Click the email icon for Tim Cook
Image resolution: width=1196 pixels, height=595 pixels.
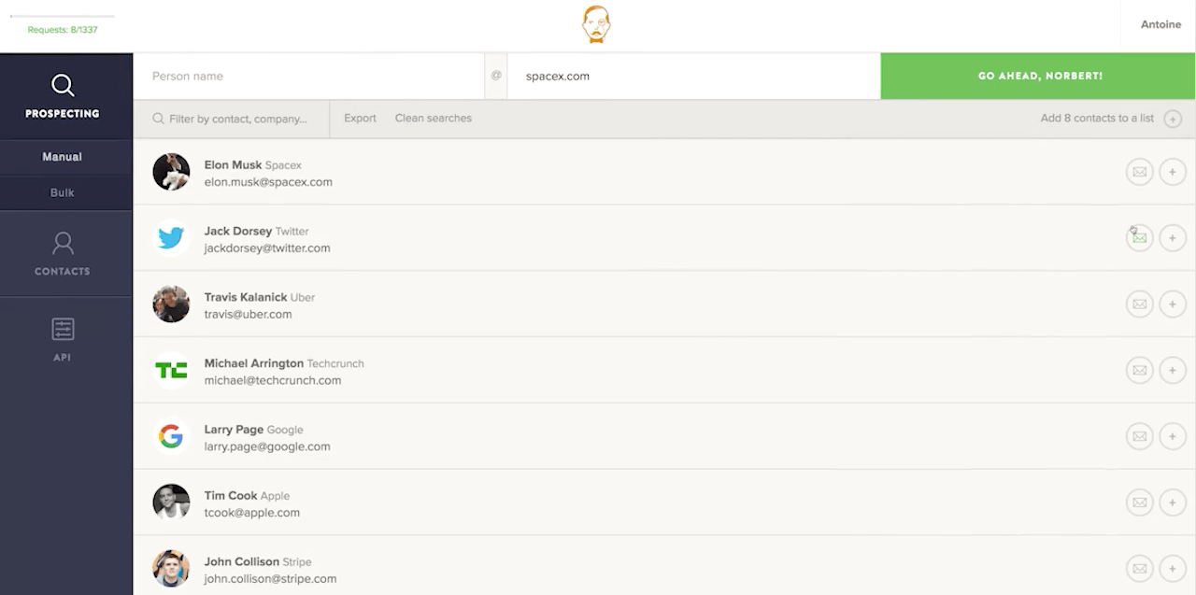point(1139,503)
